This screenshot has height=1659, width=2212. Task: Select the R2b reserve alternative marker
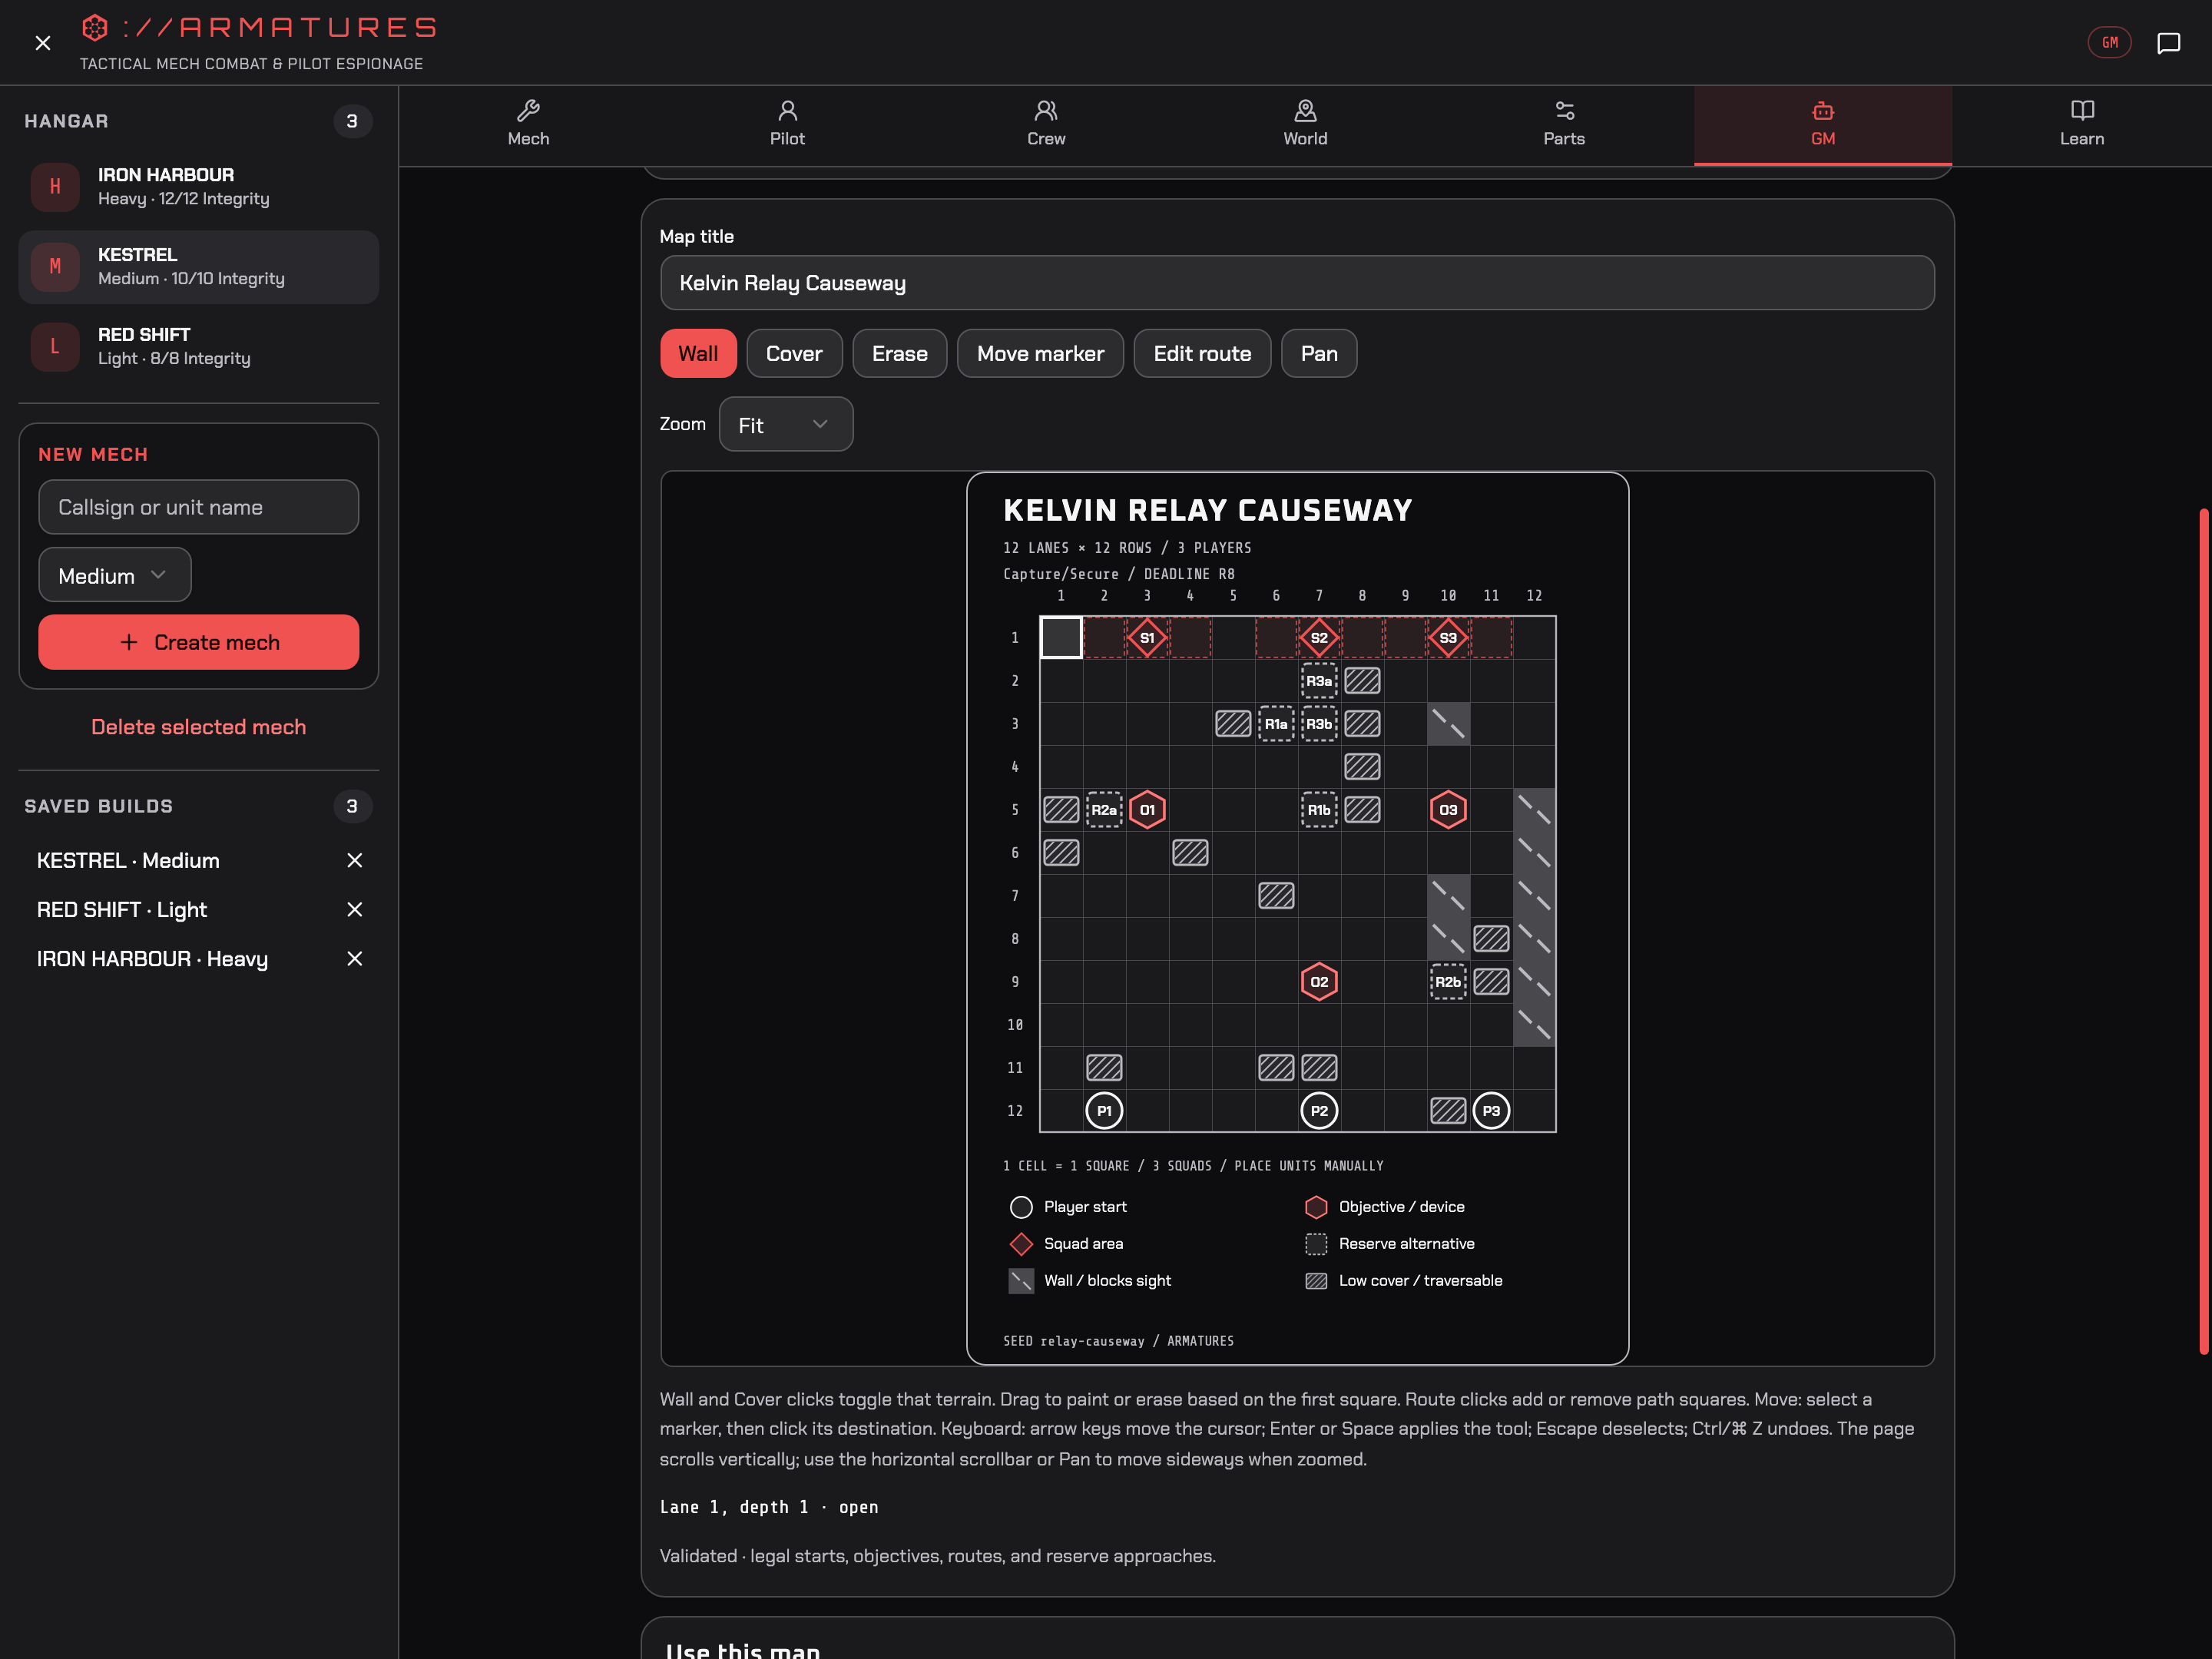[x=1448, y=982]
